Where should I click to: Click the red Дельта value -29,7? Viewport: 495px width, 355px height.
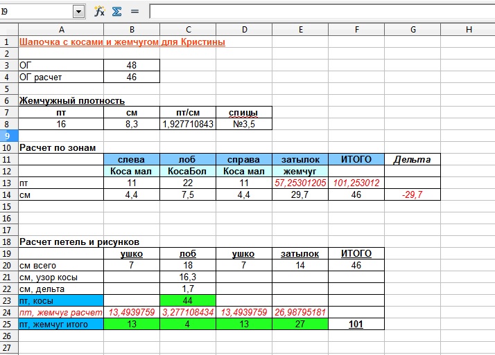tap(412, 194)
